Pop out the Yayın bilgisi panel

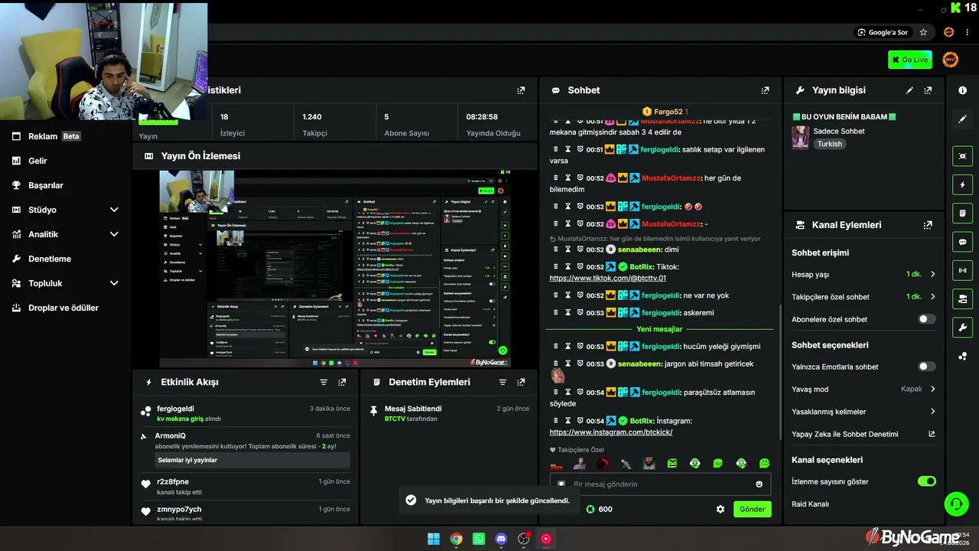click(928, 90)
